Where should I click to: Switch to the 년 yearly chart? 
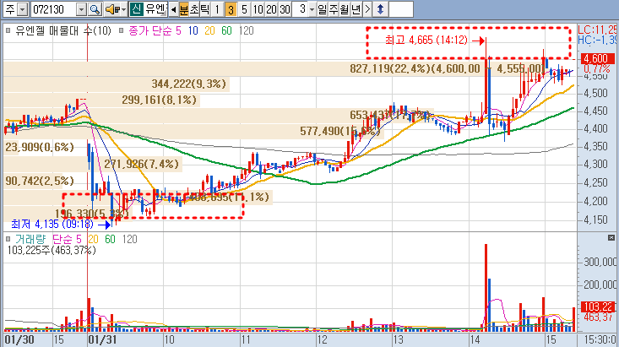(x=356, y=9)
